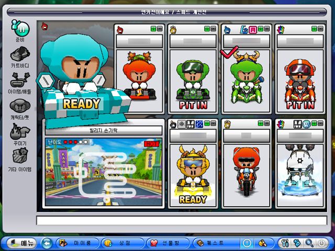Open the 아이템/배틀 item panel

20,83
